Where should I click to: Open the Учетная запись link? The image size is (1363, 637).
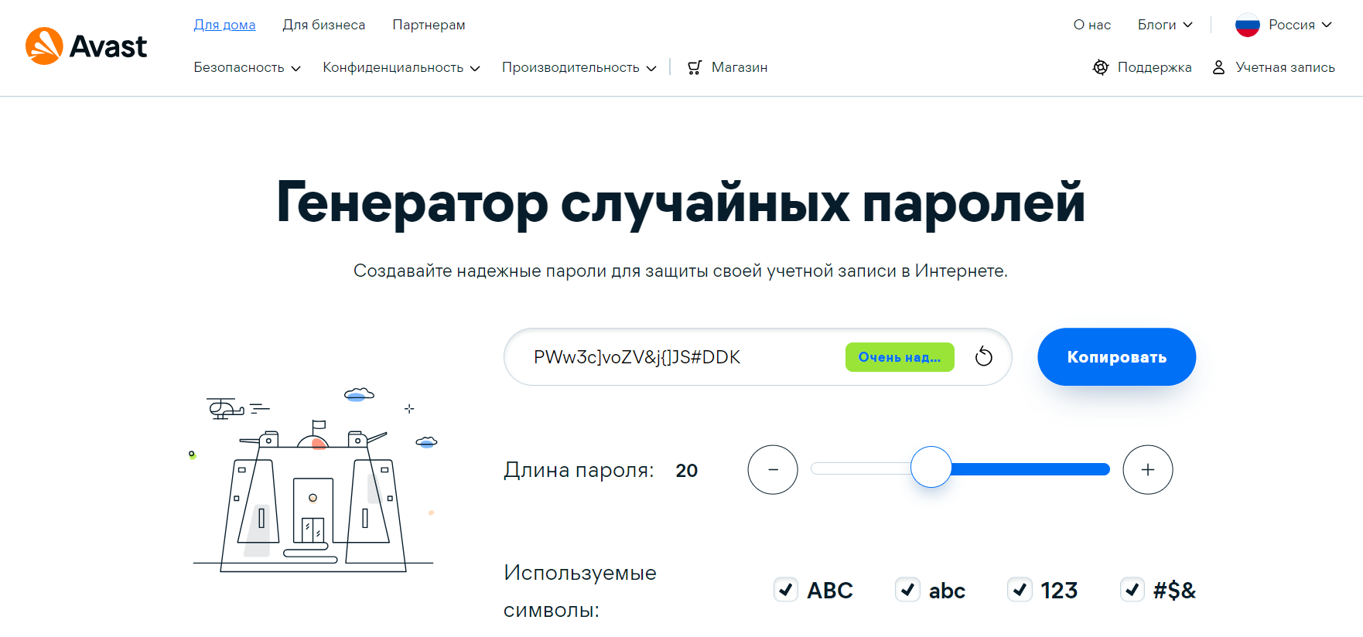coord(1273,67)
